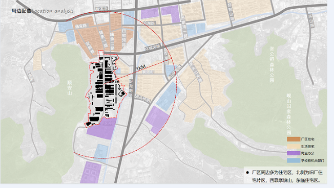The image size is (334, 188).
Task: Click the beige 生活住宅 legend swatch
Action: tap(294, 146)
